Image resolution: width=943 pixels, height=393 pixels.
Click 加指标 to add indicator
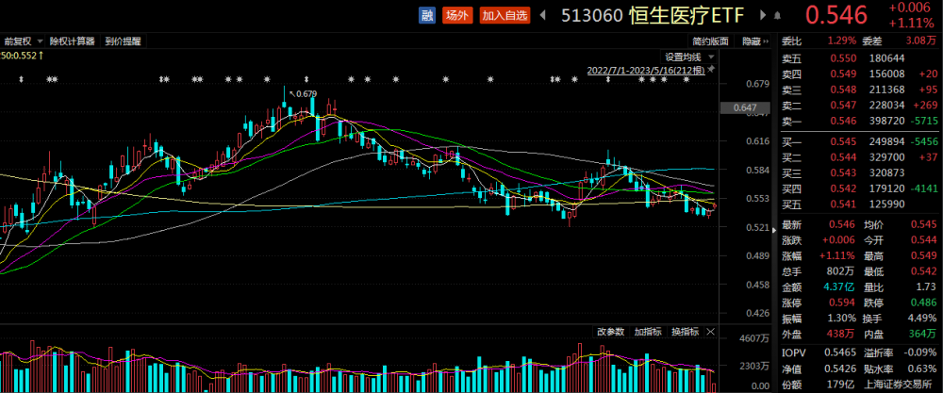(x=649, y=331)
